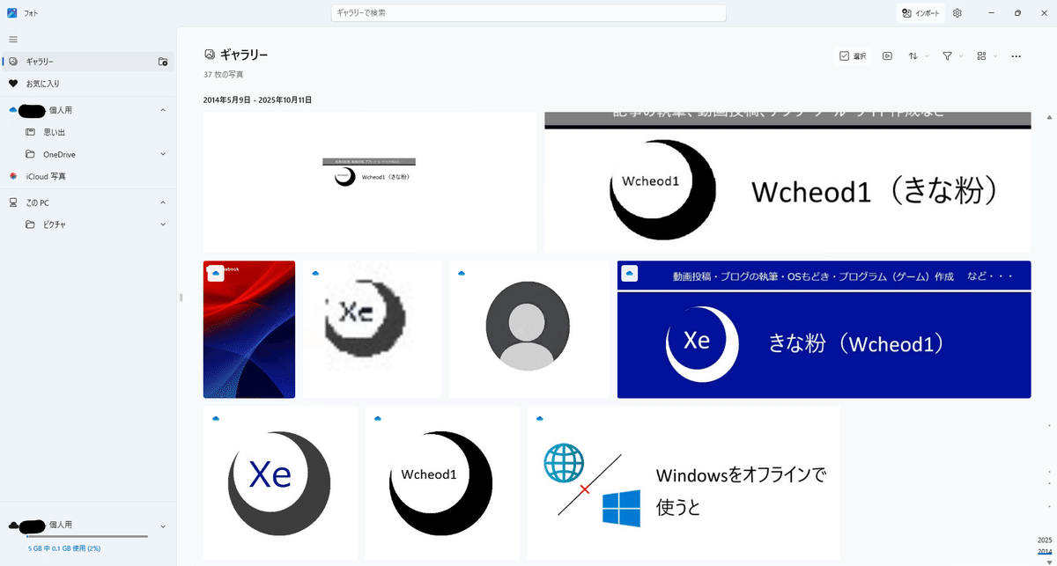1057x566 pixels.
Task: Open the see-more ellipsis menu
Action: (1016, 55)
